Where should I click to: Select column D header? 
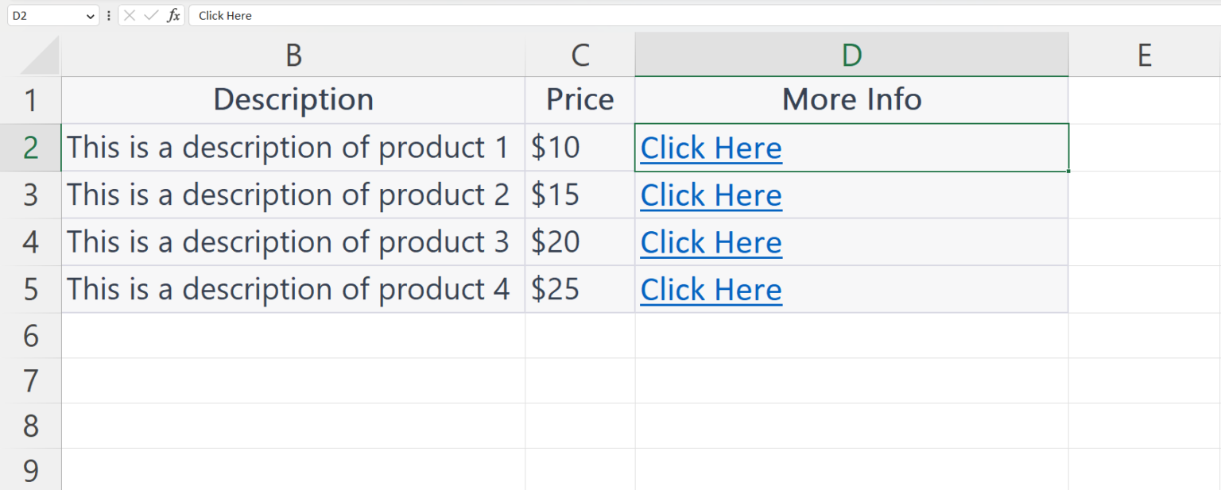pyautogui.click(x=851, y=55)
